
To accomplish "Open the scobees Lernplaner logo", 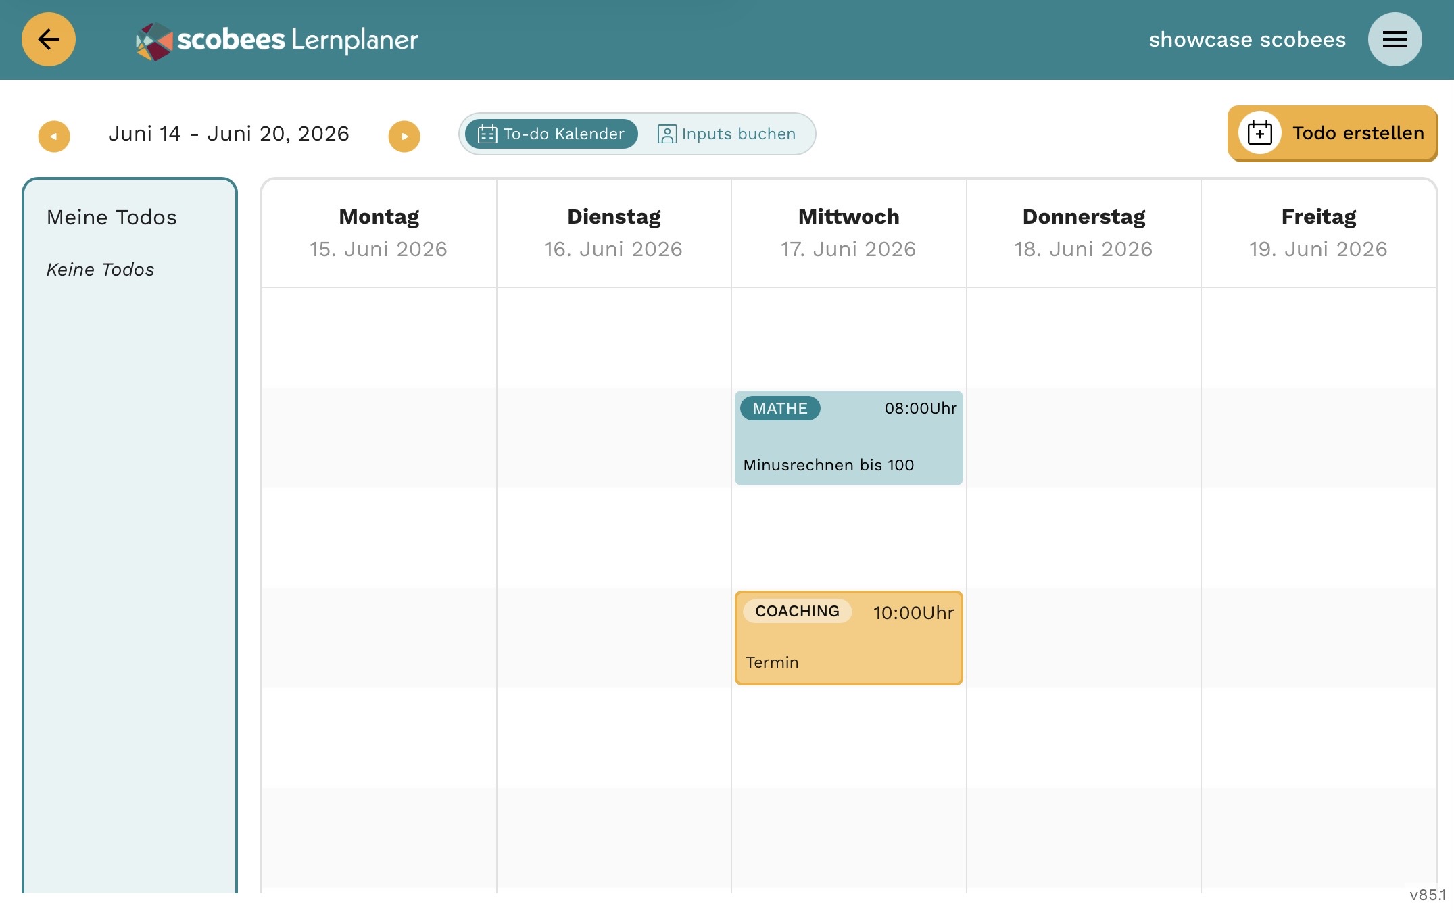I will (277, 41).
